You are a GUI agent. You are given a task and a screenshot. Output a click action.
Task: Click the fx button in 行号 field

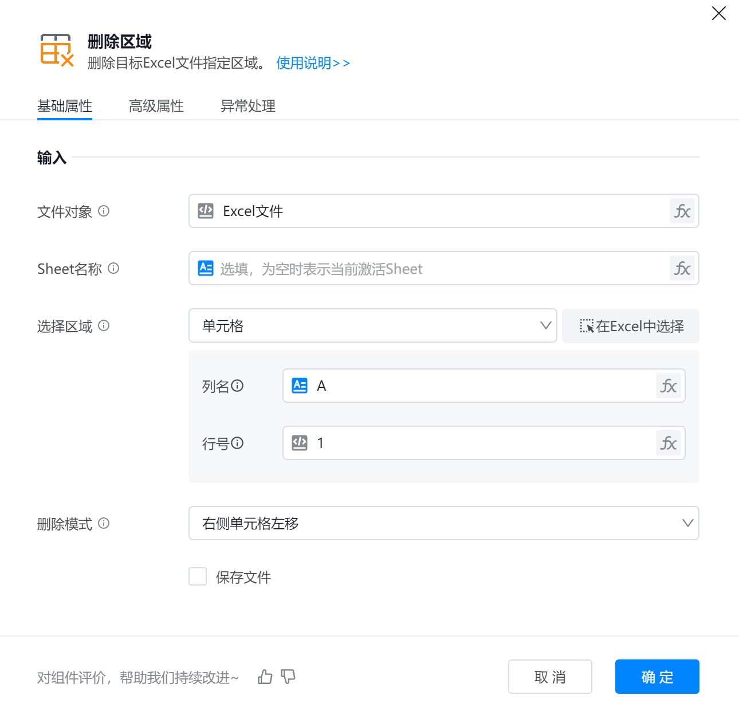point(668,443)
